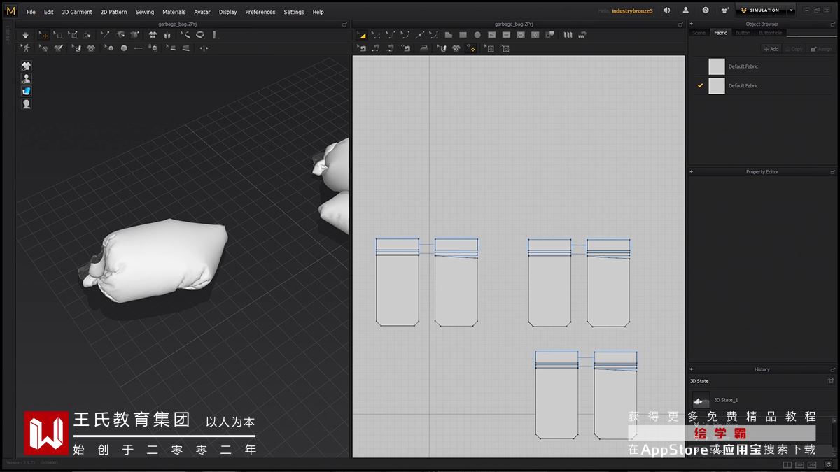Open the Avatar menu
This screenshot has height=472, width=840.
coord(202,12)
